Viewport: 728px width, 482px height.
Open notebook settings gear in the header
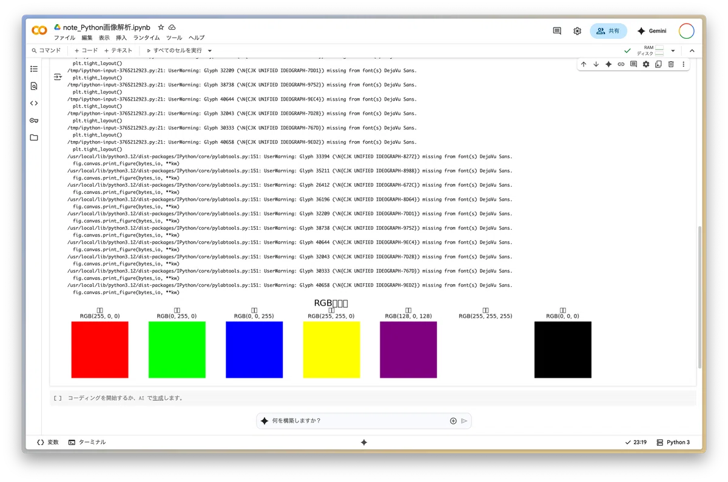[577, 31]
